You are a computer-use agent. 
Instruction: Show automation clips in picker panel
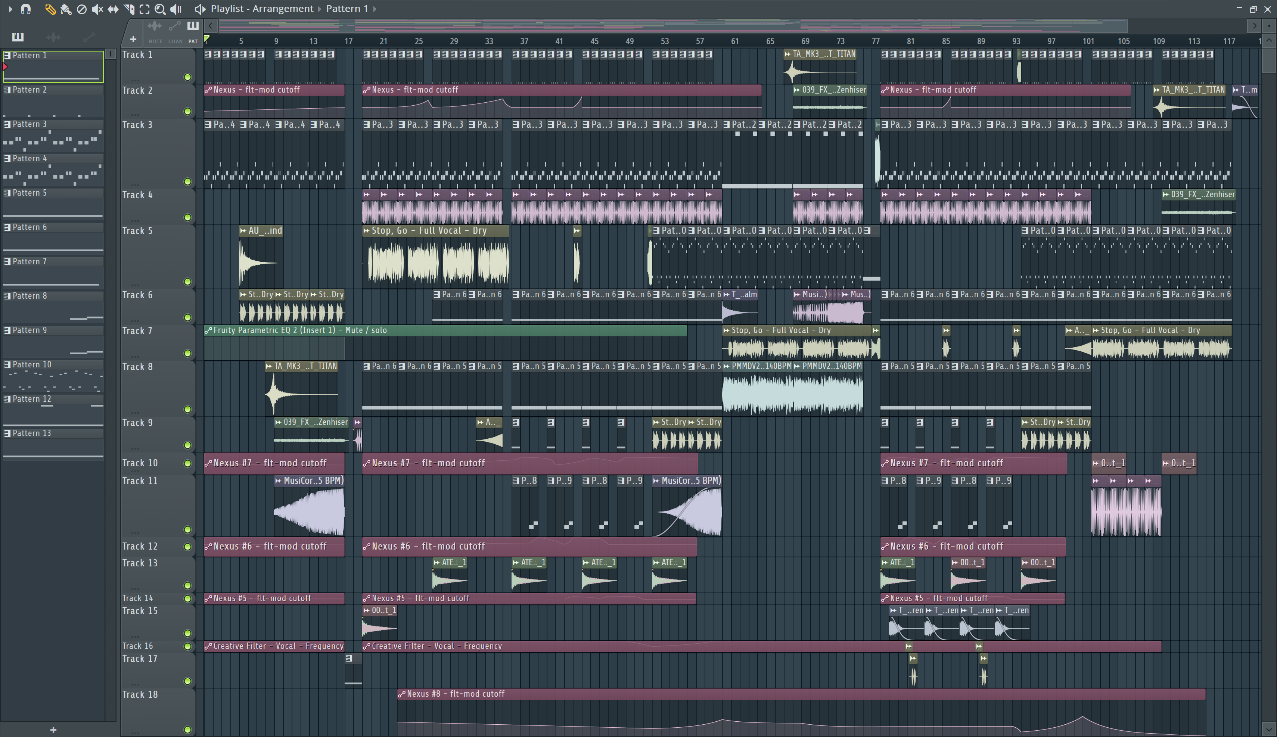pyautogui.click(x=88, y=37)
